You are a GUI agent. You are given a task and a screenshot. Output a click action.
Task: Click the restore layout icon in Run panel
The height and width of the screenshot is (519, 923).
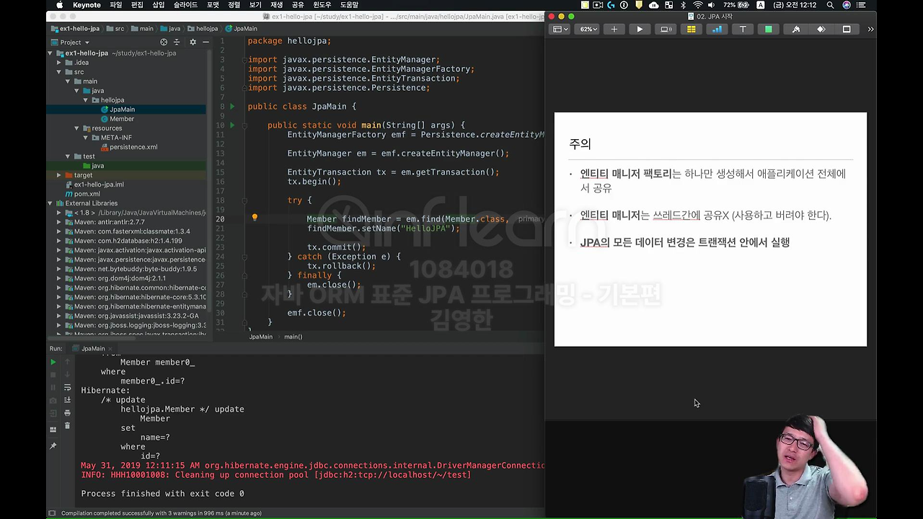(53, 430)
